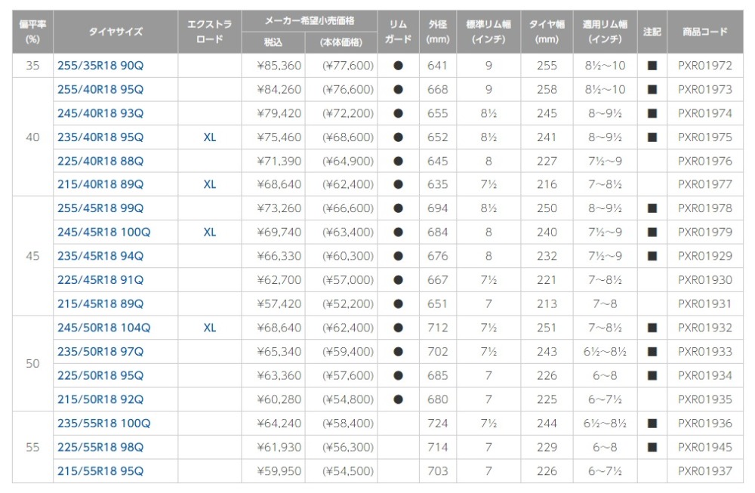Click the 225/40R18 88Q size link

pos(100,162)
